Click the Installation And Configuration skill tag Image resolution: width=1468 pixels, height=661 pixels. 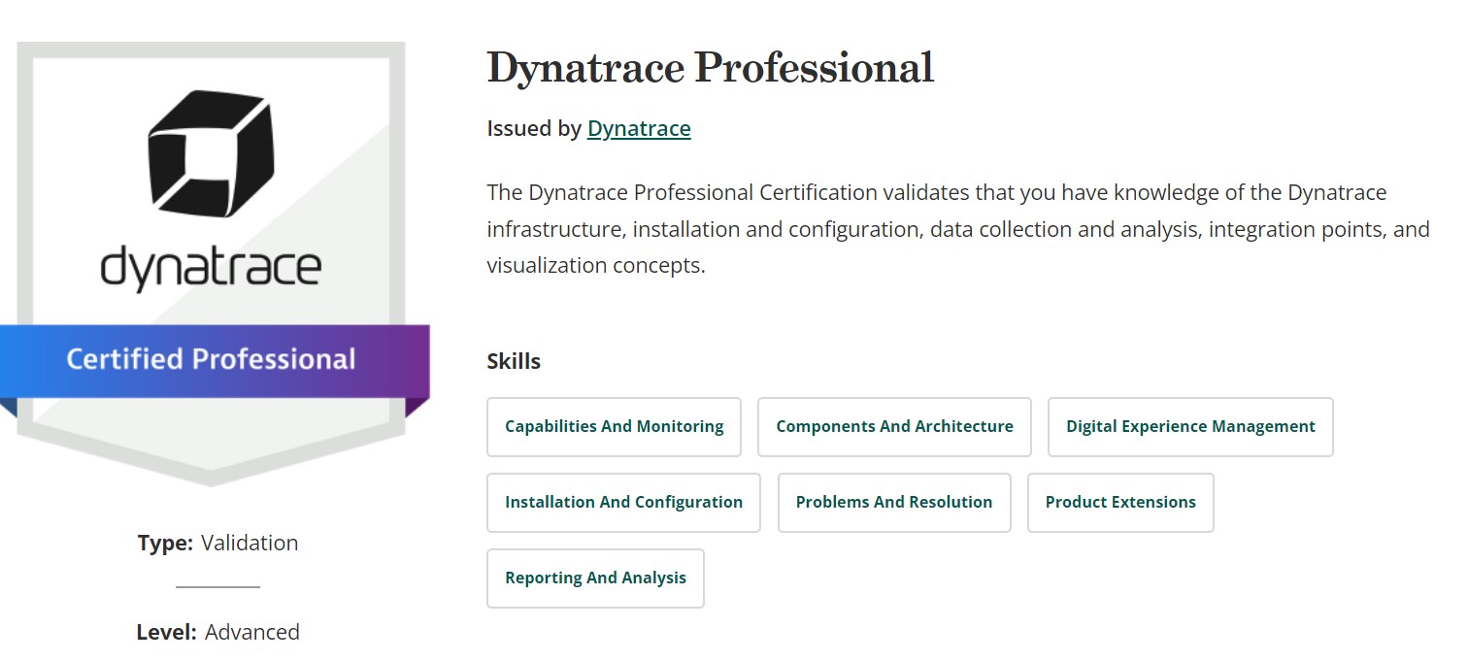[x=623, y=503]
